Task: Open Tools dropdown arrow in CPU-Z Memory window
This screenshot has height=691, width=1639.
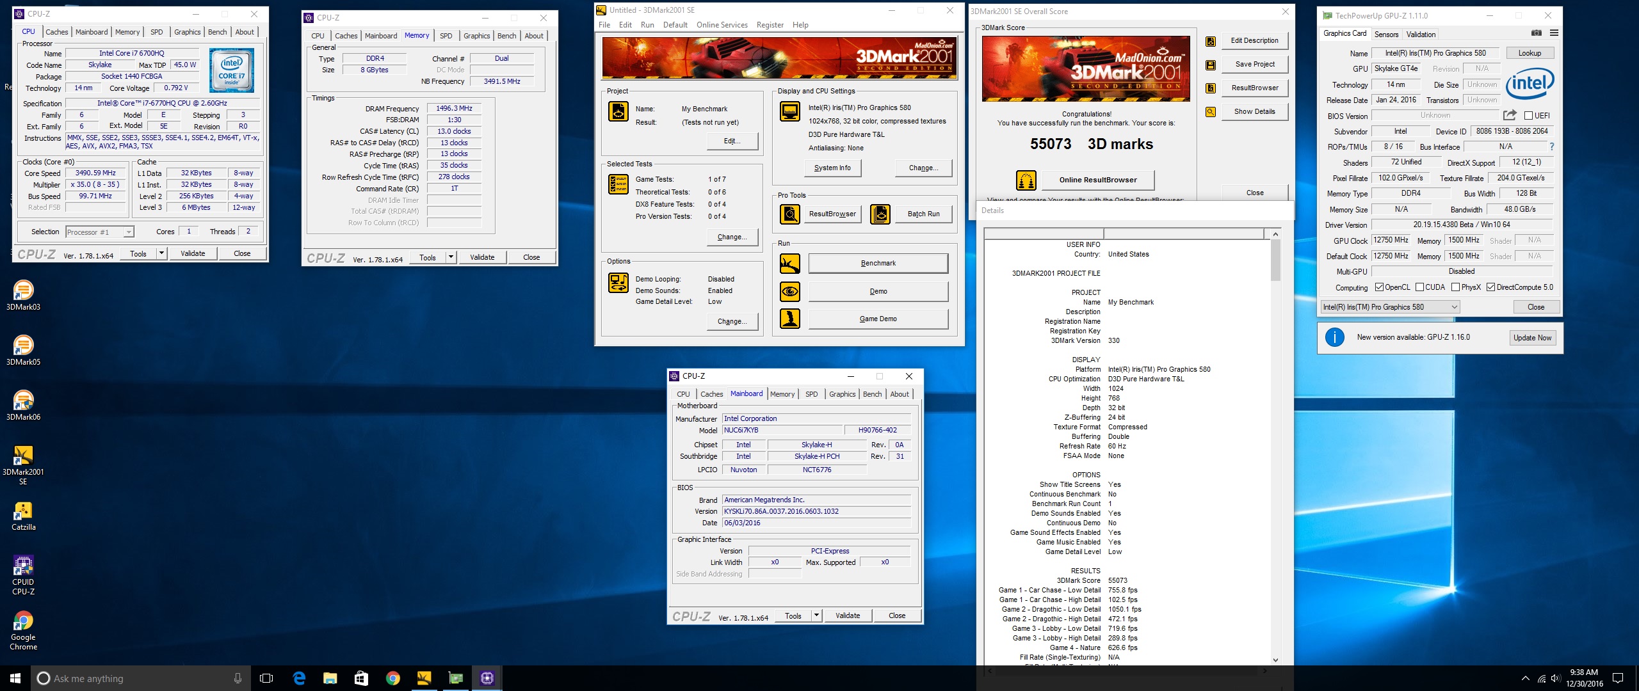Action: point(451,257)
